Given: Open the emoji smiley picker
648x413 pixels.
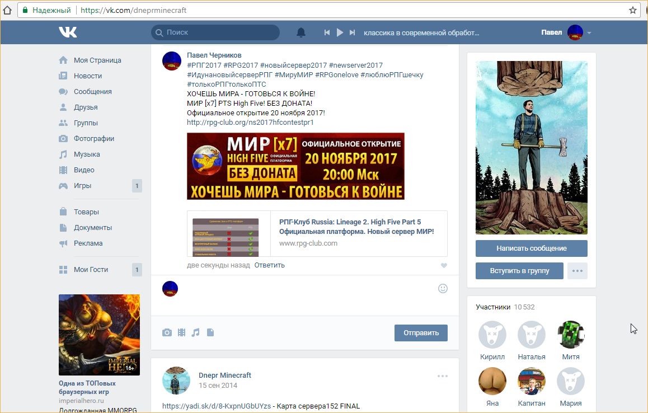Looking at the screenshot, I should point(443,289).
